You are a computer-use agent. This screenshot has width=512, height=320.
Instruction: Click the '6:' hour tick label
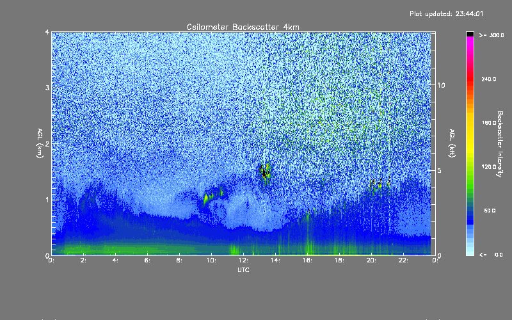pyautogui.click(x=148, y=260)
